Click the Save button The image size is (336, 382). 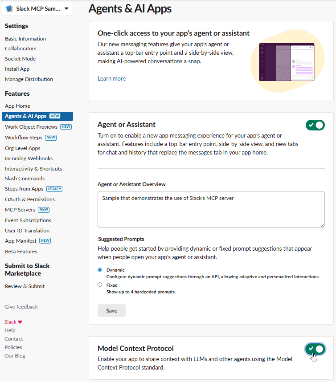tap(111, 311)
